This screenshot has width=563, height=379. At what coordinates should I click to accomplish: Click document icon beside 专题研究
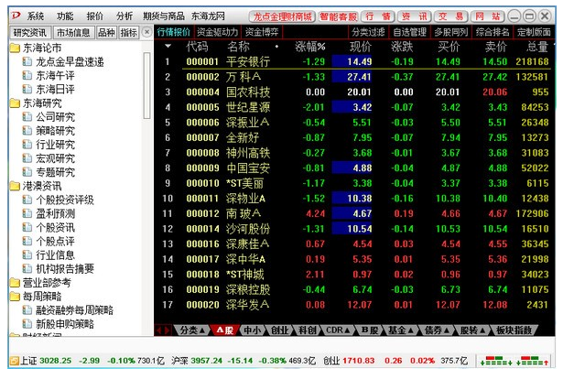(27, 172)
